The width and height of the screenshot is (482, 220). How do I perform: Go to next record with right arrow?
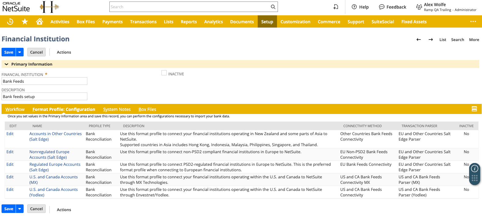point(431,40)
